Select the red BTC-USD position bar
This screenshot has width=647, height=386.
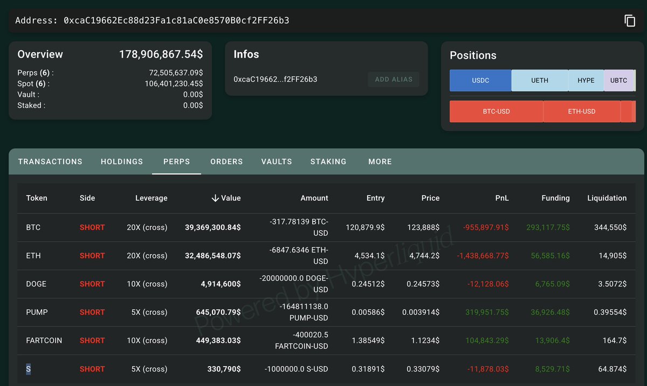point(496,111)
